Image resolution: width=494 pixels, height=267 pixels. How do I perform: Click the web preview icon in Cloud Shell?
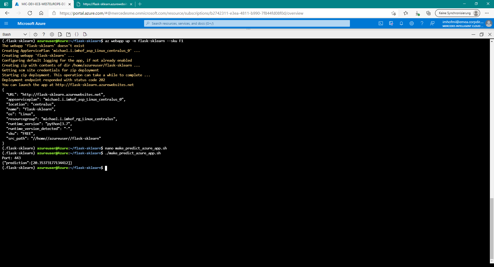pyautogui.click(x=85, y=34)
